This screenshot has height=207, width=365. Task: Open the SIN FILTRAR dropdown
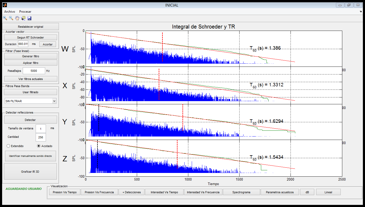pos(30,101)
